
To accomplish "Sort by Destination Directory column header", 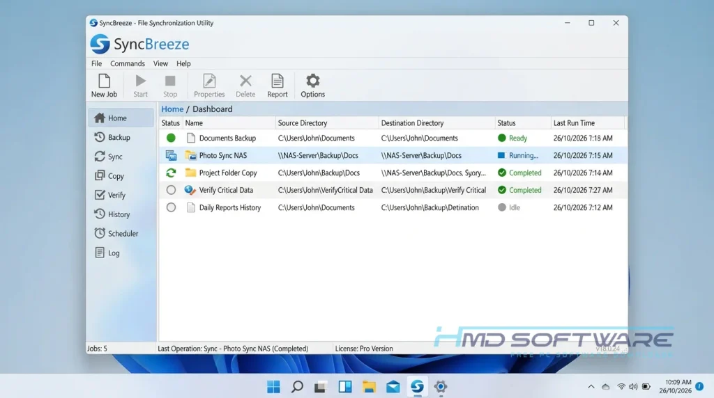I will click(x=436, y=123).
